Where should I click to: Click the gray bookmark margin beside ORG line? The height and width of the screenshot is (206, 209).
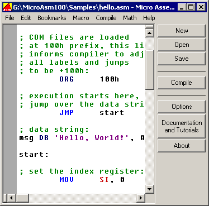click(x=10, y=79)
